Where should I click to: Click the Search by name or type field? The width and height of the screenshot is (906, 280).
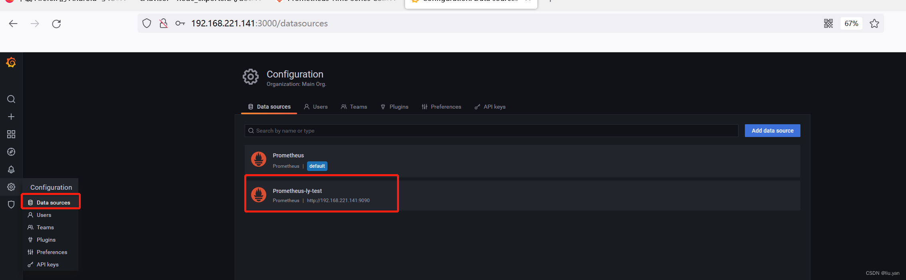[491, 131]
